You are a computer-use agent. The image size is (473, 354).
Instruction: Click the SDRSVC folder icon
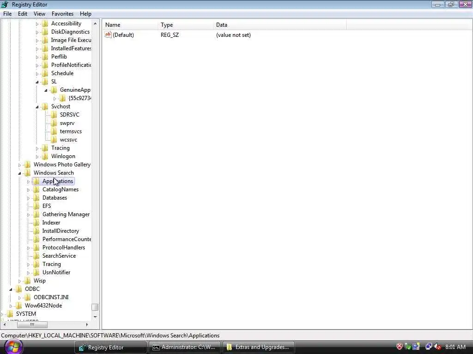pos(54,115)
